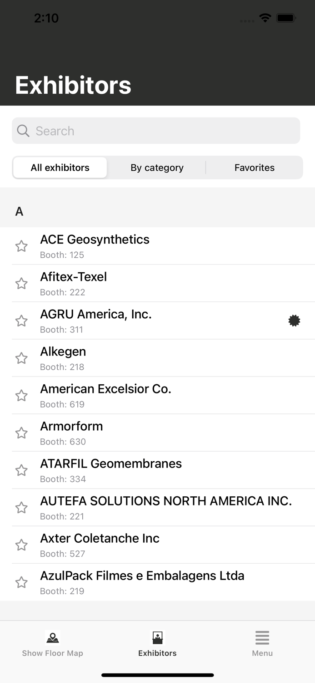View AzulPack Filmes e Embalagens Ltda
Screen dimensions: 315x683
click(x=142, y=581)
